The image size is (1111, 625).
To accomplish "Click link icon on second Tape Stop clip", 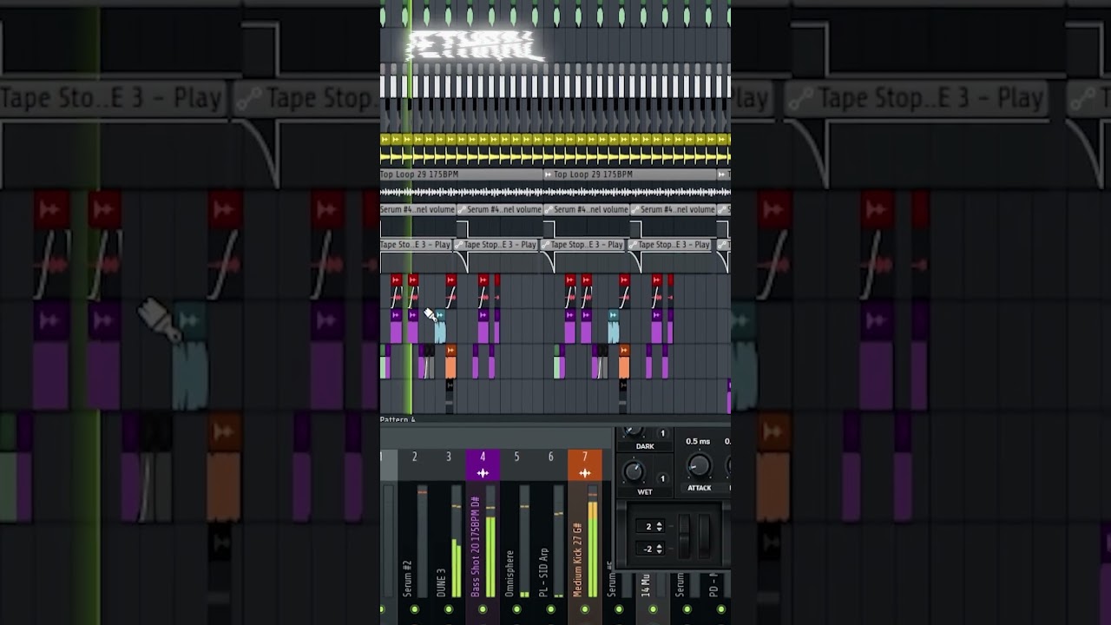I will point(460,245).
